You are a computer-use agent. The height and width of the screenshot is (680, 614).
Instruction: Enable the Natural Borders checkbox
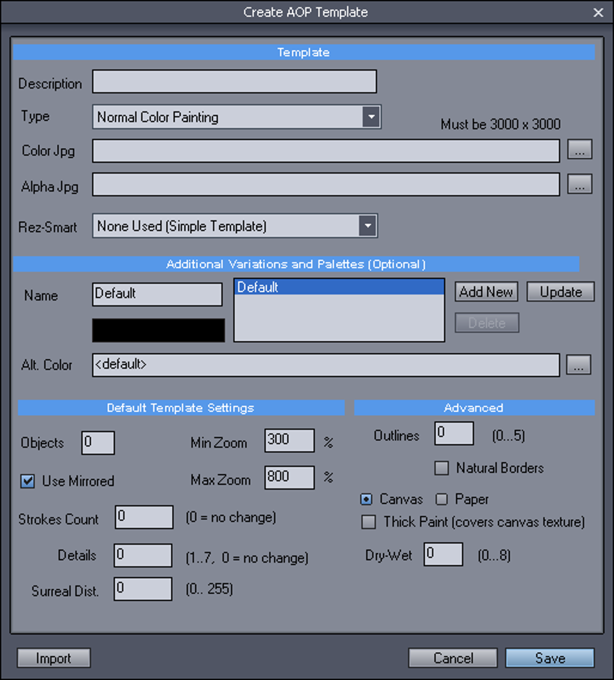(x=442, y=468)
